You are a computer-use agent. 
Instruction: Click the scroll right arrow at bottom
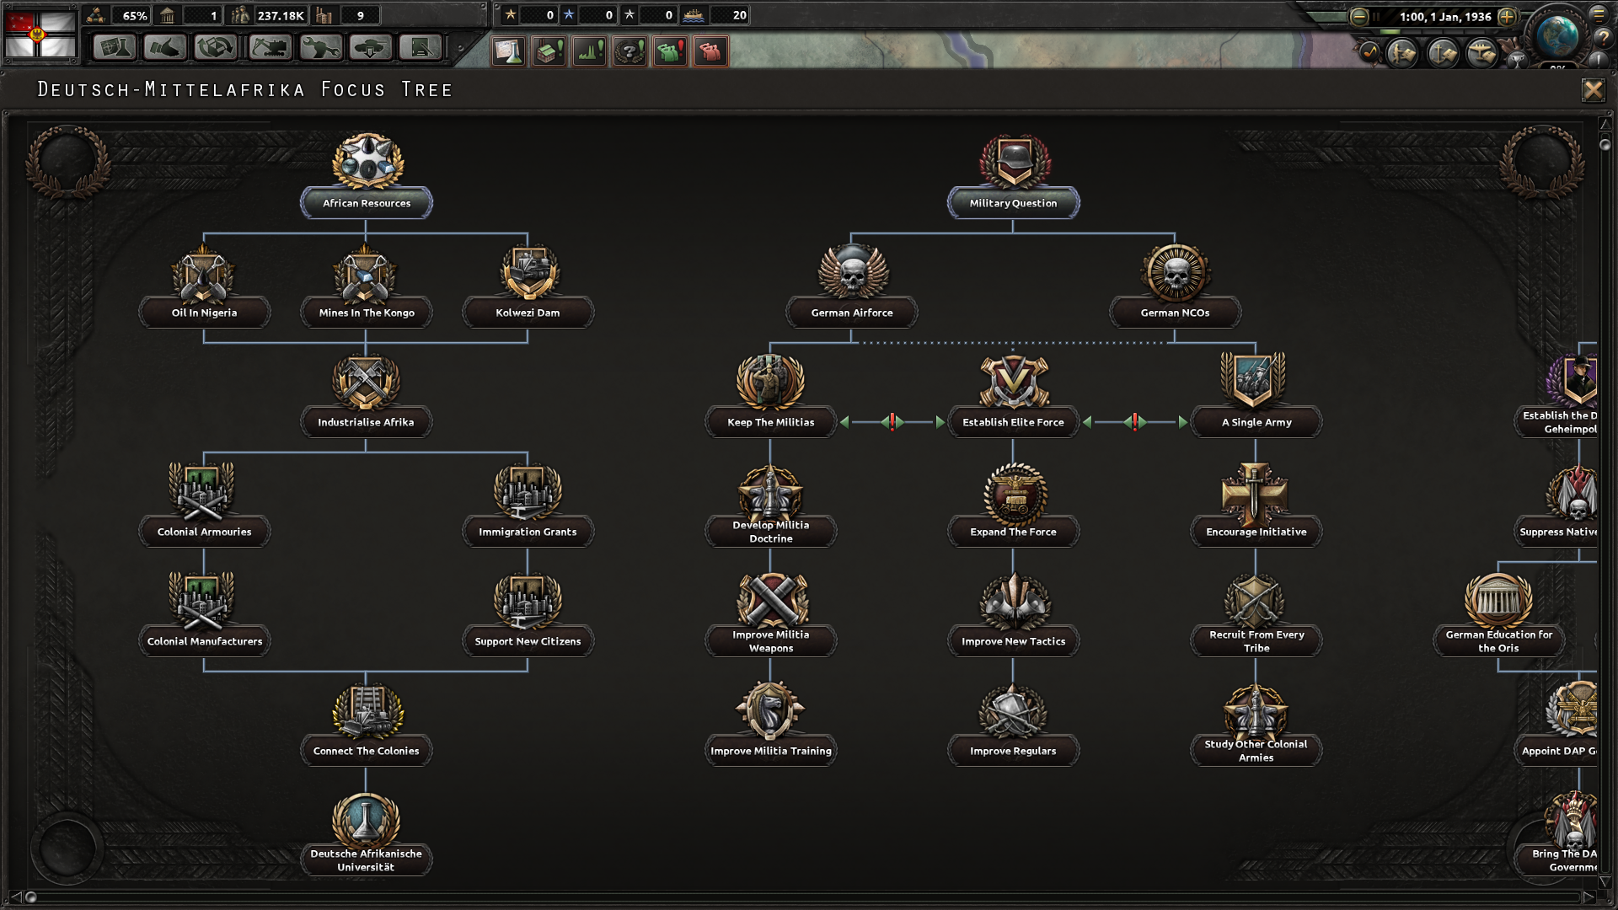(x=1588, y=897)
